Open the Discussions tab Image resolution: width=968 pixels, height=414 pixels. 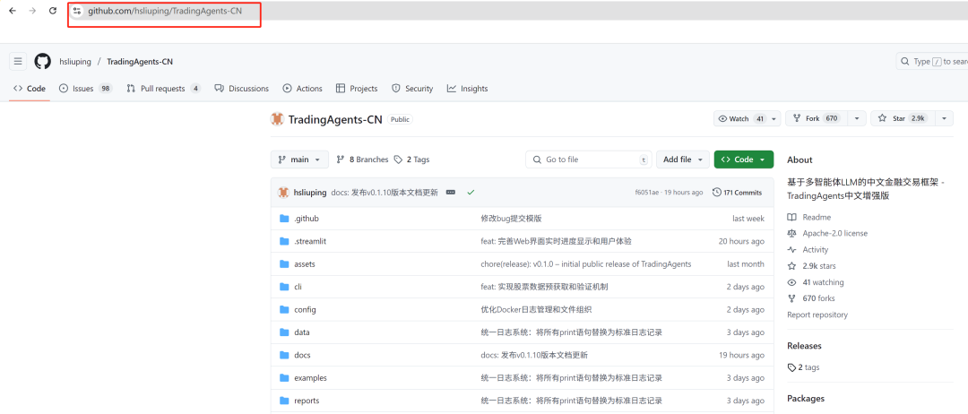(x=242, y=89)
